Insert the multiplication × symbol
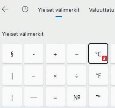The height and width of the screenshot is (108, 115). 55,75
